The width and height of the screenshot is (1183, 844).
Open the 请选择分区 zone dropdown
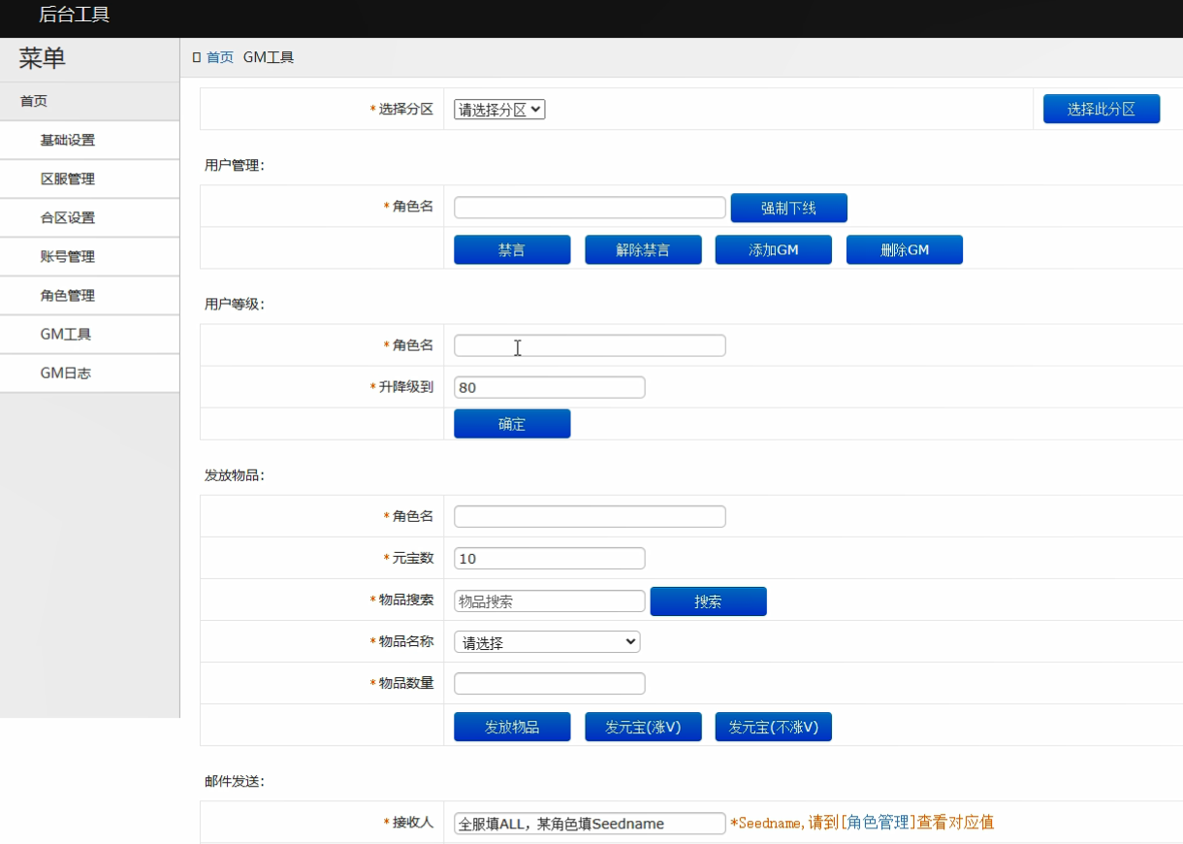[x=499, y=110]
